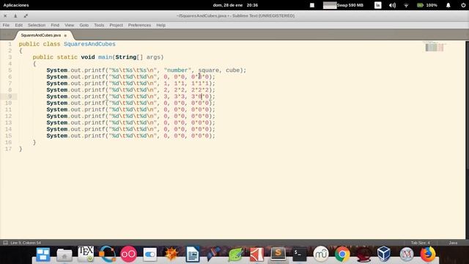Image resolution: width=469 pixels, height=264 pixels.
Task: Open the Terminal icon in dock
Action: pyautogui.click(x=300, y=254)
